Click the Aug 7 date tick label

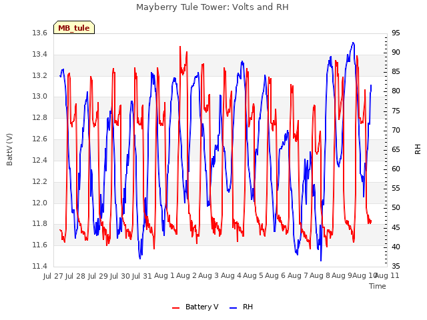click(x=298, y=275)
